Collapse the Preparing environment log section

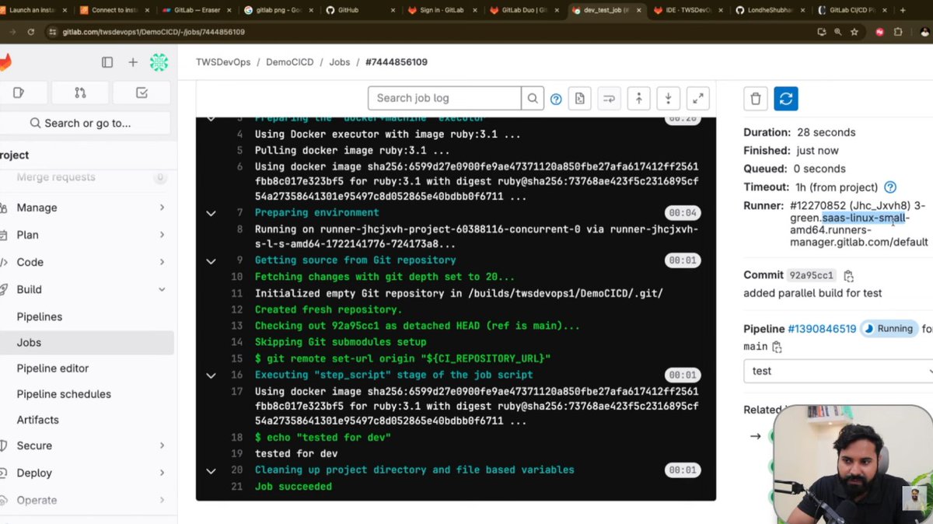pos(211,213)
